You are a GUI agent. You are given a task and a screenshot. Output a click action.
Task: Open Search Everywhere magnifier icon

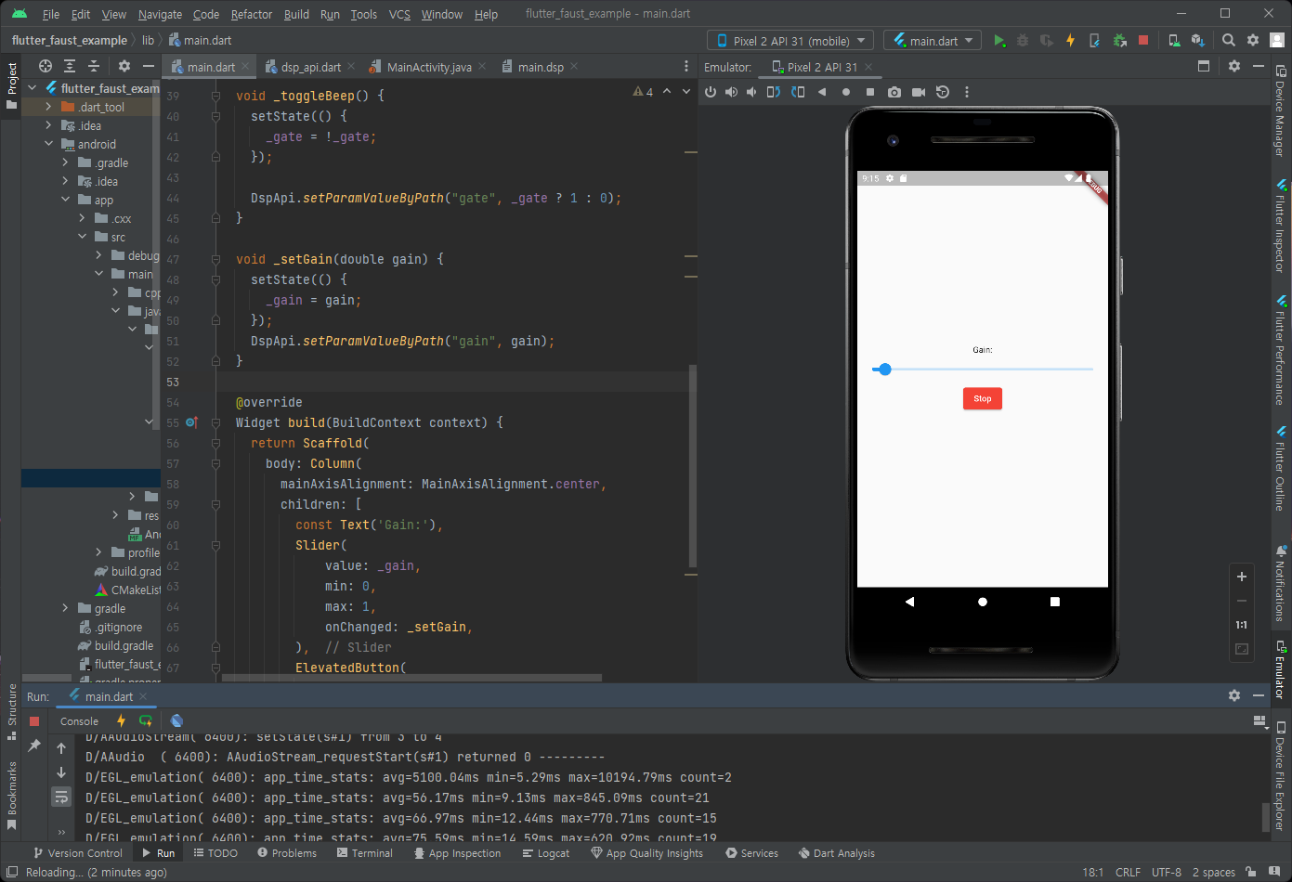[1229, 40]
